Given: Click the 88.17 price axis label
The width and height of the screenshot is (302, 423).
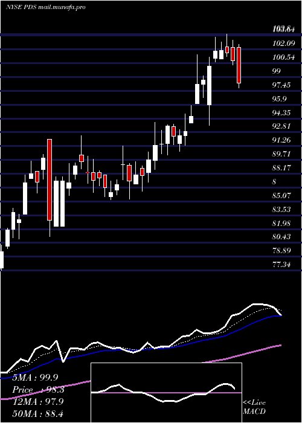Looking at the screenshot, I should coord(281,168).
